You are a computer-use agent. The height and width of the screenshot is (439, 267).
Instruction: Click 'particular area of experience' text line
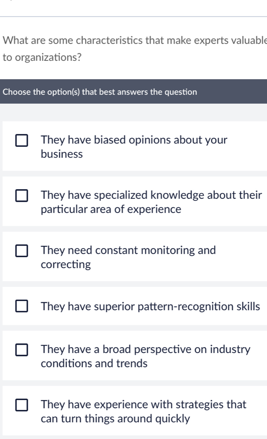coord(111,209)
